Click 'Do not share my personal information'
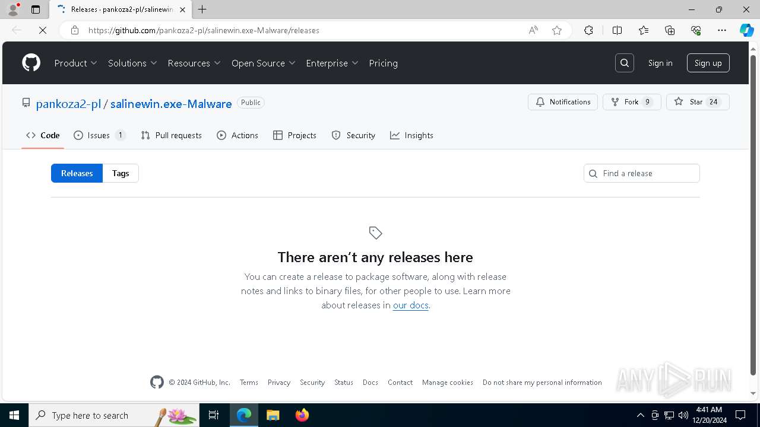This screenshot has height=427, width=760. point(542,383)
